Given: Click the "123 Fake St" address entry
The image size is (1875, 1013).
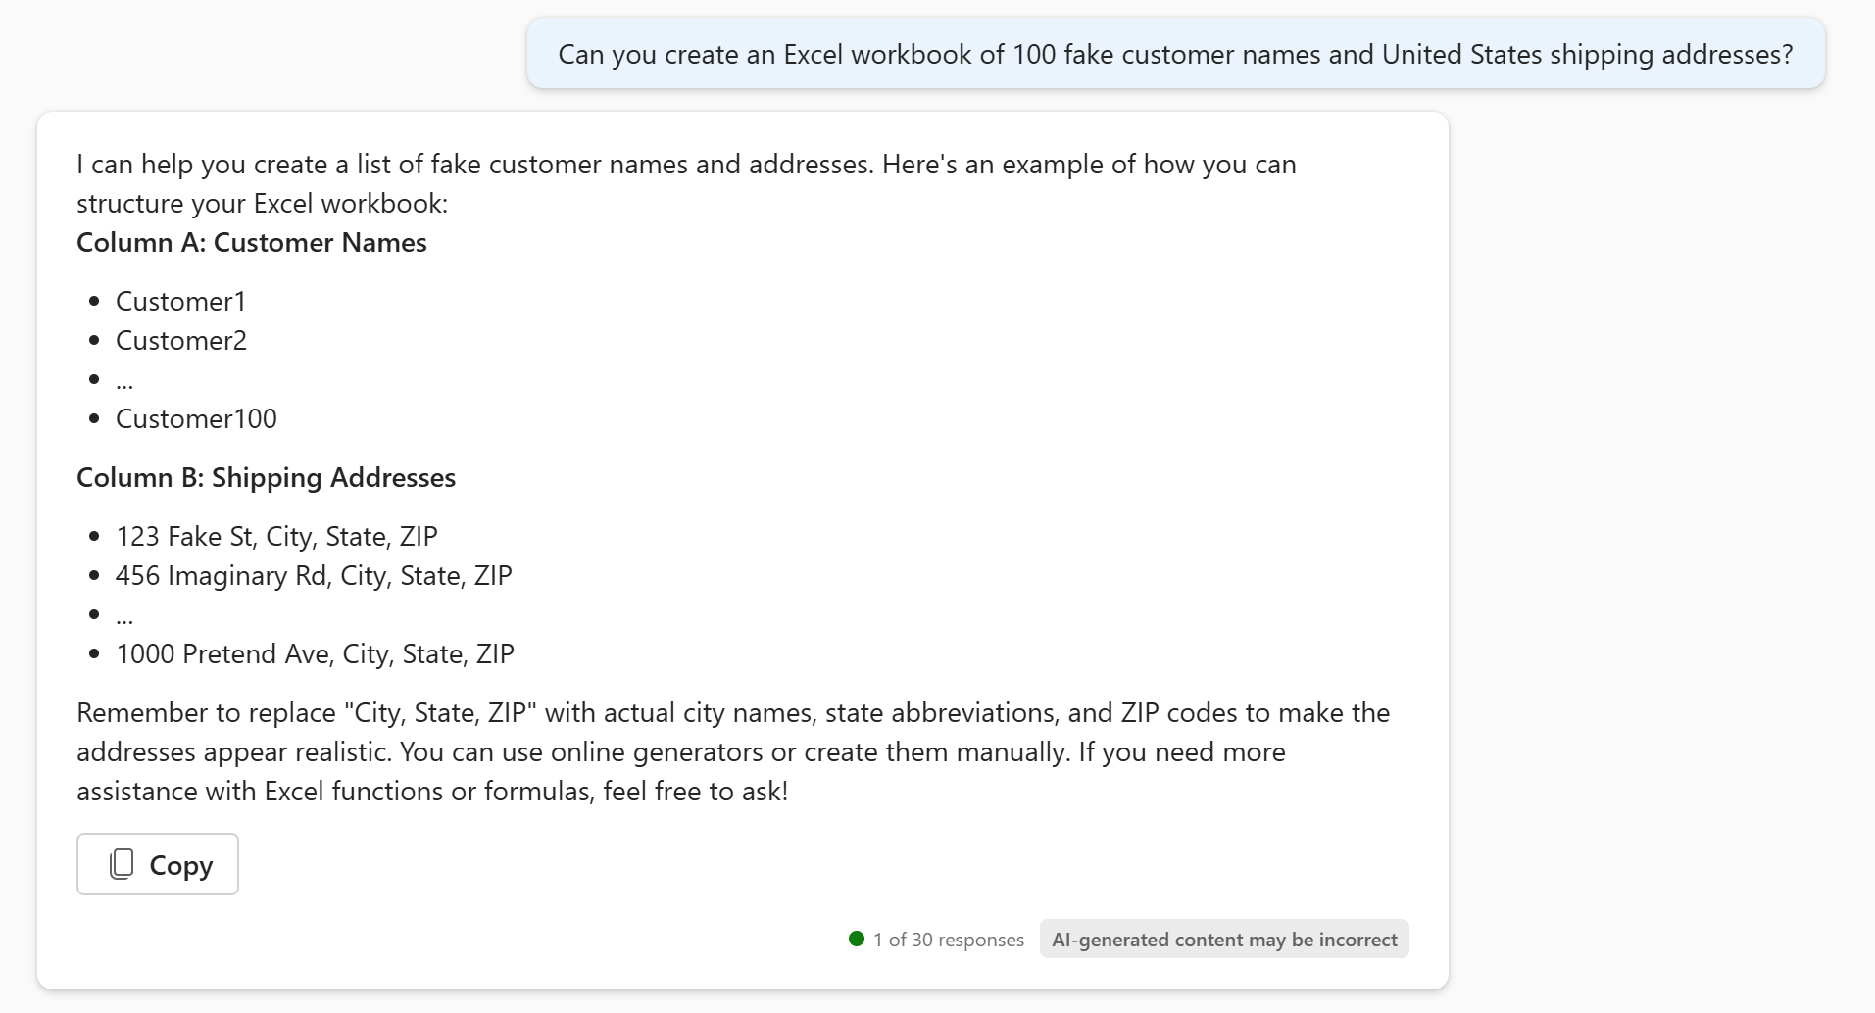Looking at the screenshot, I should tap(276, 537).
